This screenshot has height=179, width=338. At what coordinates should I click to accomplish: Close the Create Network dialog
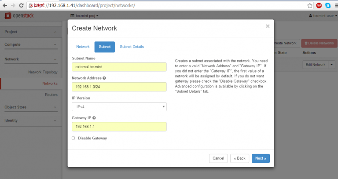click(x=268, y=26)
